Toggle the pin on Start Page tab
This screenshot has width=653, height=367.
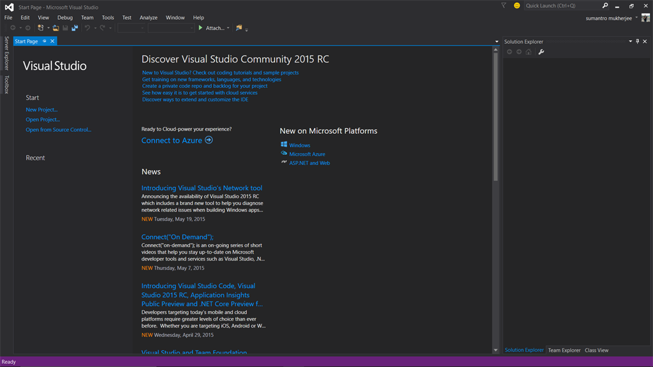tap(45, 41)
